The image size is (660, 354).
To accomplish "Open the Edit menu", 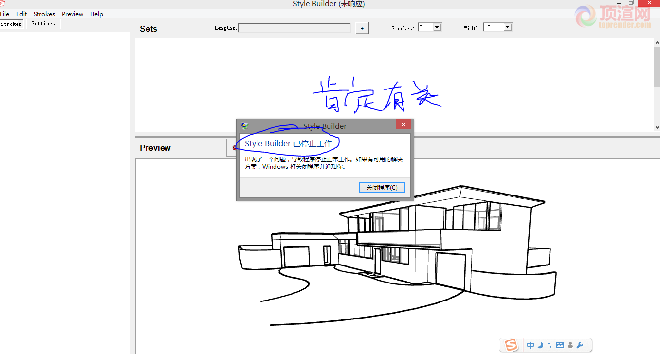I will [x=21, y=14].
